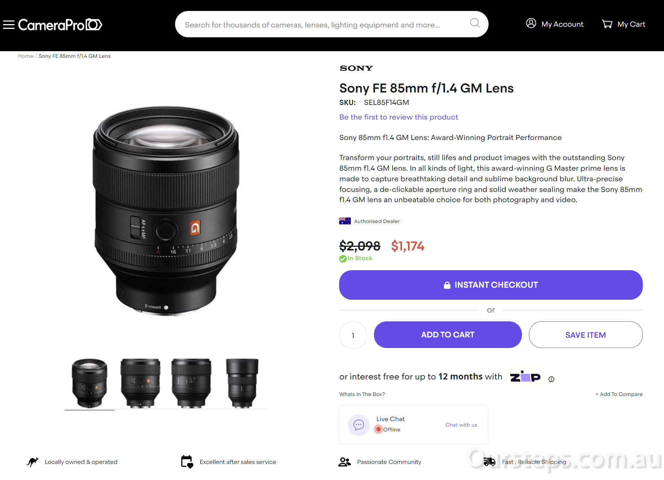This screenshot has height=480, width=664.
Task: Select the second lens thumbnail image
Action: [140, 383]
